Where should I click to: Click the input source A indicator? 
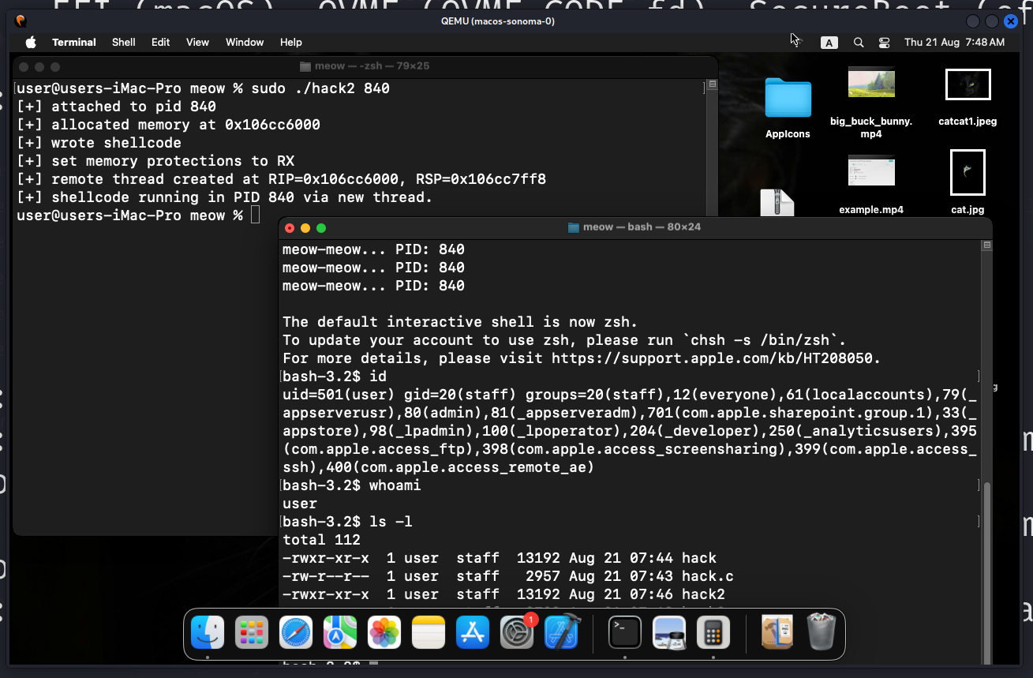pyautogui.click(x=829, y=43)
